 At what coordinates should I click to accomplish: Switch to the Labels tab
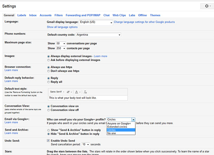[x=22, y=15]
